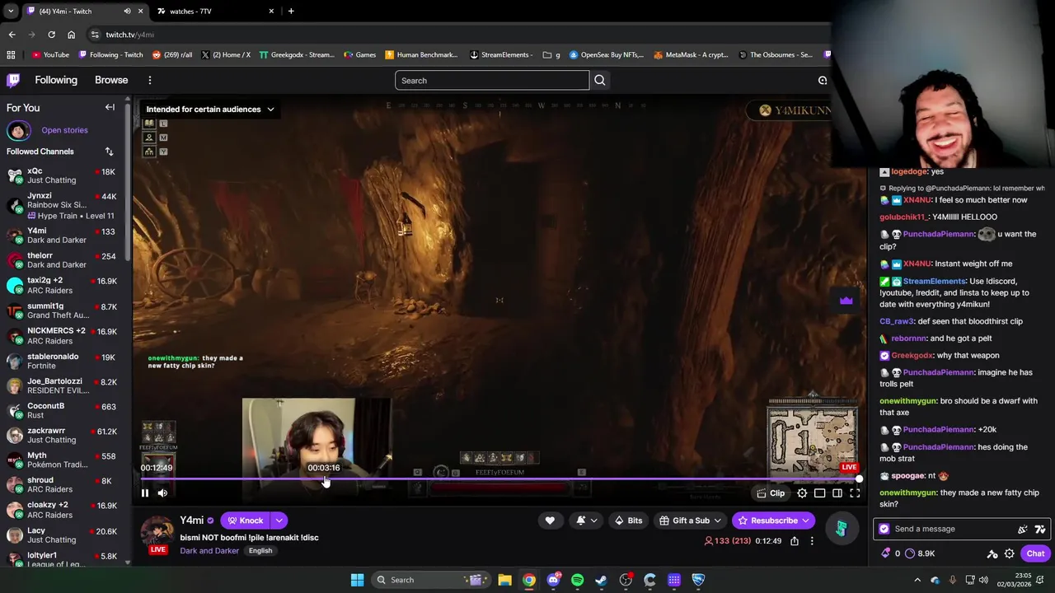Screen dimensions: 1055x593
Task: Open channel points 8.9K balance
Action: coord(920,553)
